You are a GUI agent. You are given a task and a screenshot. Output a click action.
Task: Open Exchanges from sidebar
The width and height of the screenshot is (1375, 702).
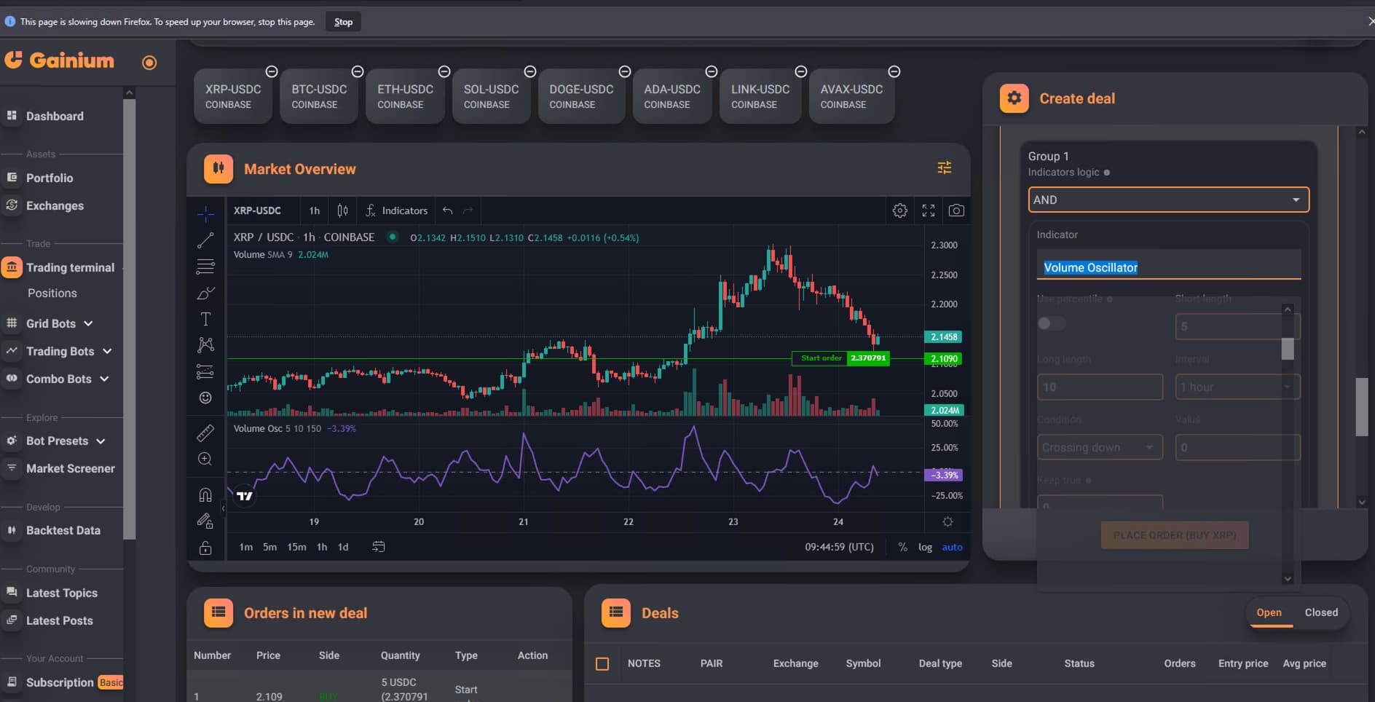(55, 206)
